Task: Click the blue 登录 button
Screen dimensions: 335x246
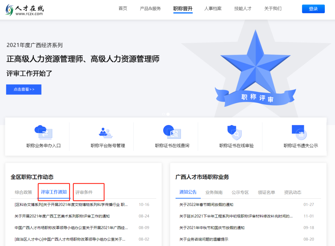Action: coord(313,9)
